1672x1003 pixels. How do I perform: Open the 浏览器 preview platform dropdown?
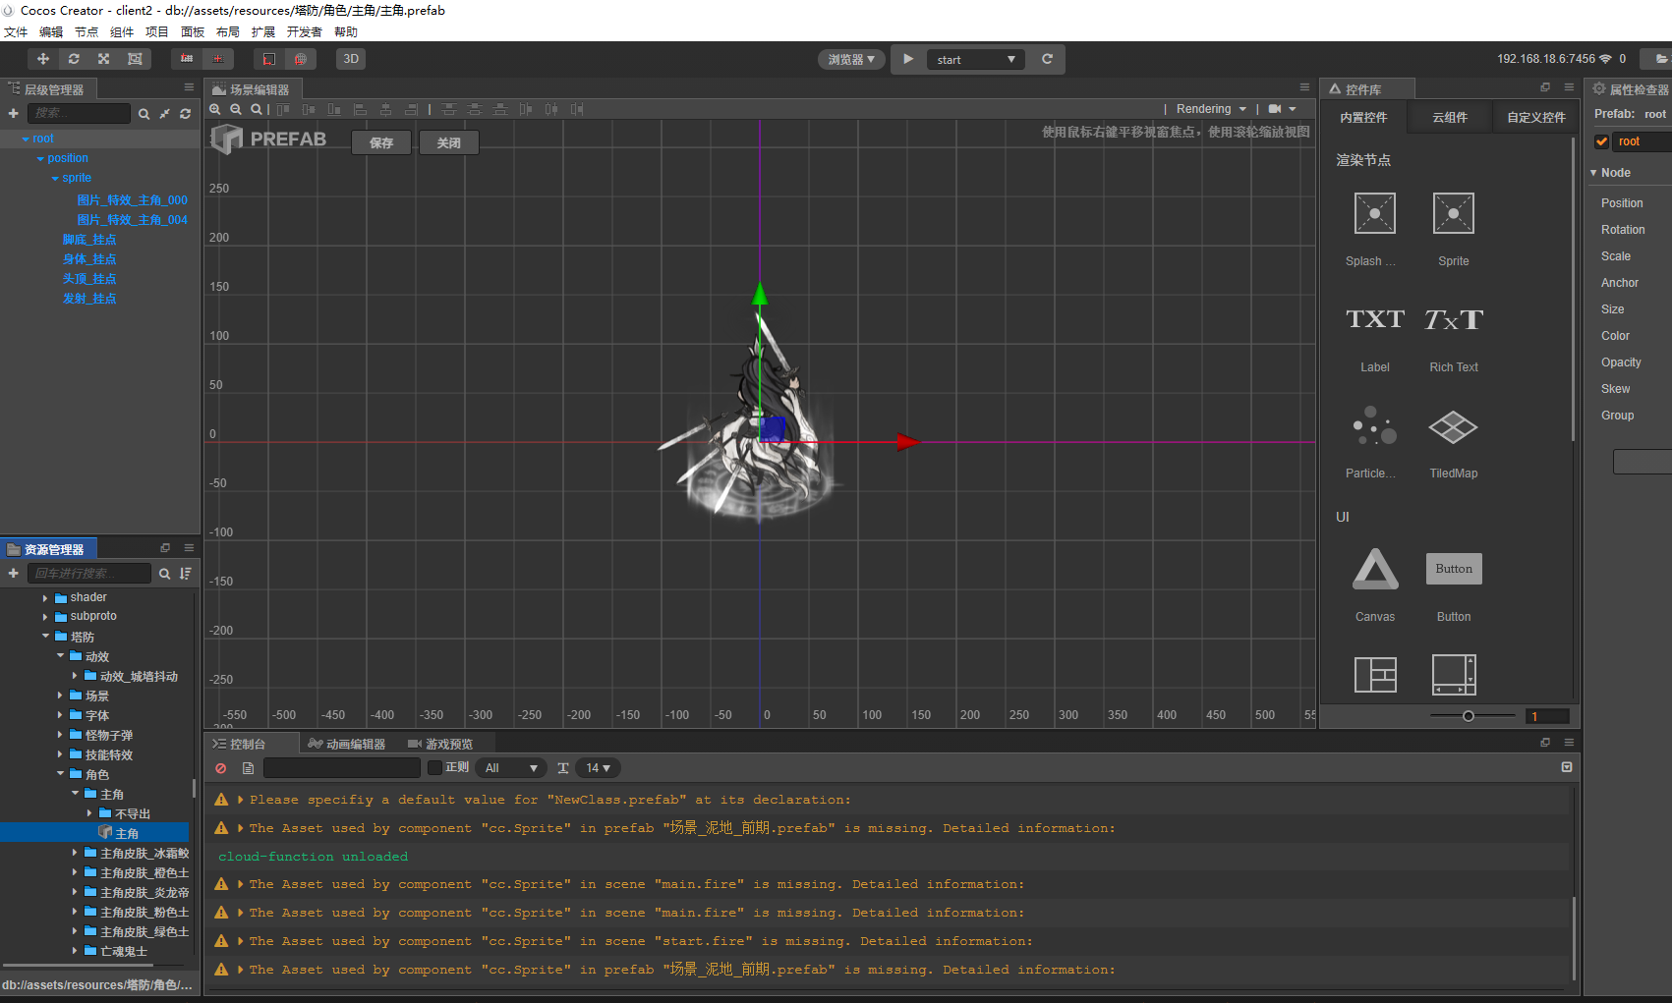click(851, 59)
